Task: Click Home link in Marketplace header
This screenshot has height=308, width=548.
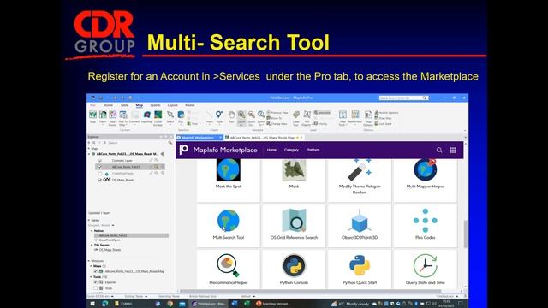Action: pos(271,150)
